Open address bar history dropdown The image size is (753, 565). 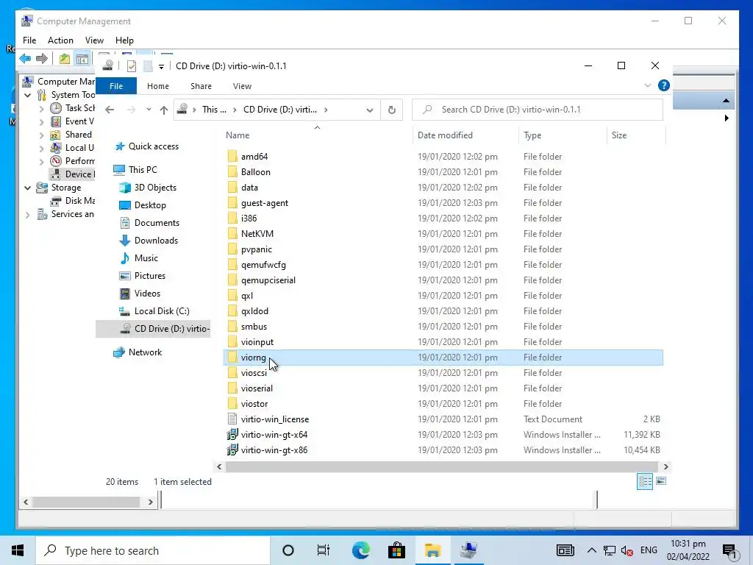click(x=369, y=110)
